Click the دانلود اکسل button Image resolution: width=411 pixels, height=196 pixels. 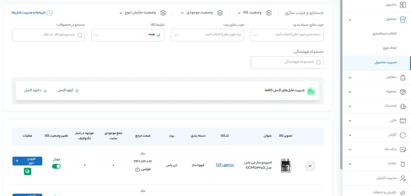[36, 91]
